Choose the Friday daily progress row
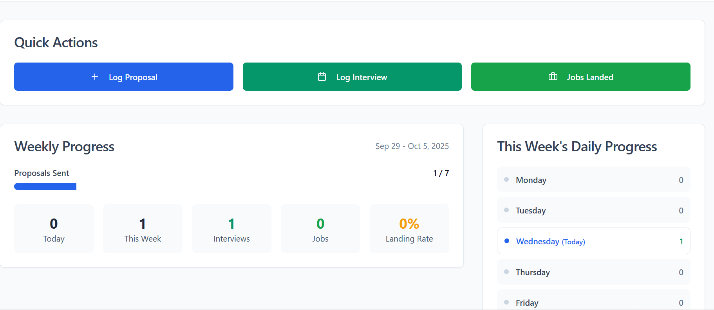714x310 pixels. 593,302
